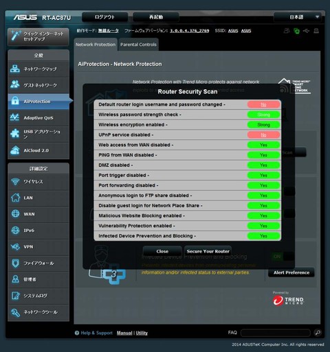
Task: Click the second ASUS SSID link
Action: click(246, 31)
